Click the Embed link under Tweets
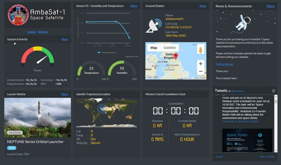The width and height of the screenshot is (281, 165). (219, 157)
